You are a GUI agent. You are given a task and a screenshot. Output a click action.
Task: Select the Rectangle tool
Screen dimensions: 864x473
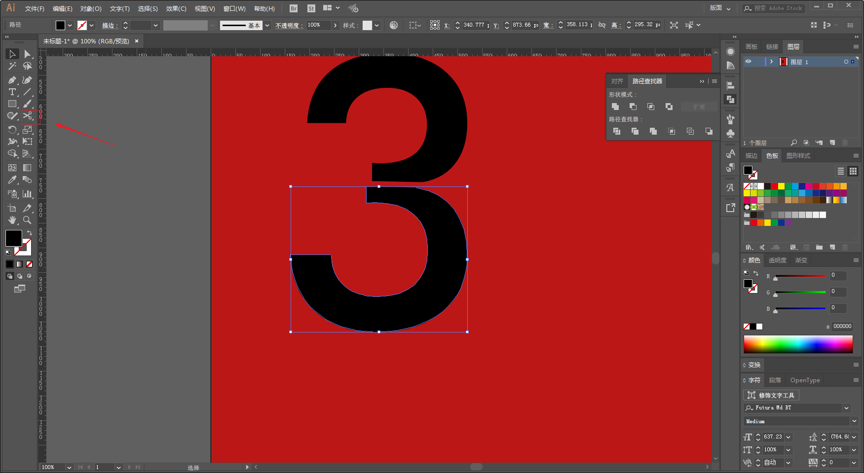[x=12, y=104]
